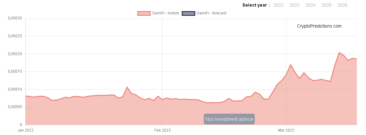Click the 0,00030 y-axis value
Viewport: 366px width, 135px height.
click(x=15, y=18)
